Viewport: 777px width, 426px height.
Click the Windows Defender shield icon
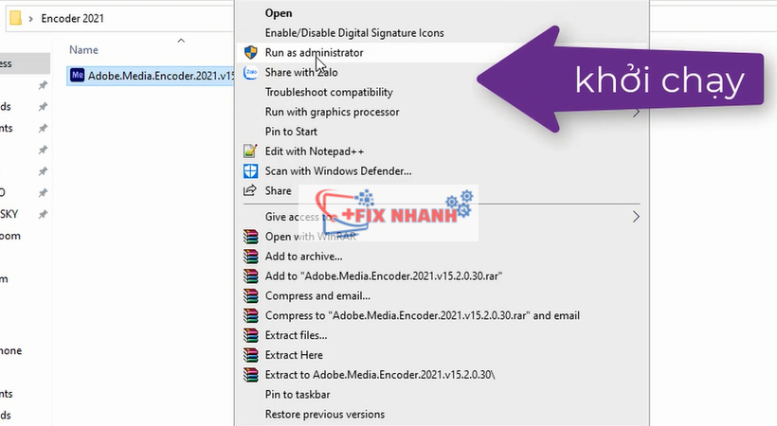[x=251, y=171]
